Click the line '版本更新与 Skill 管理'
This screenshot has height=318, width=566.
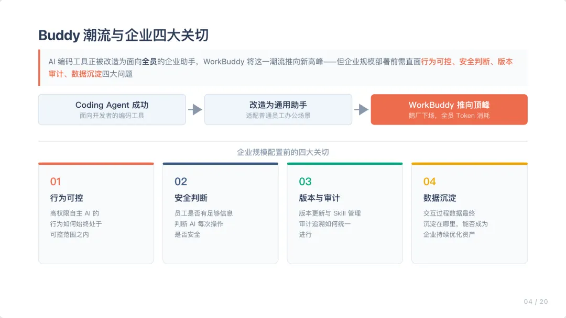(330, 213)
